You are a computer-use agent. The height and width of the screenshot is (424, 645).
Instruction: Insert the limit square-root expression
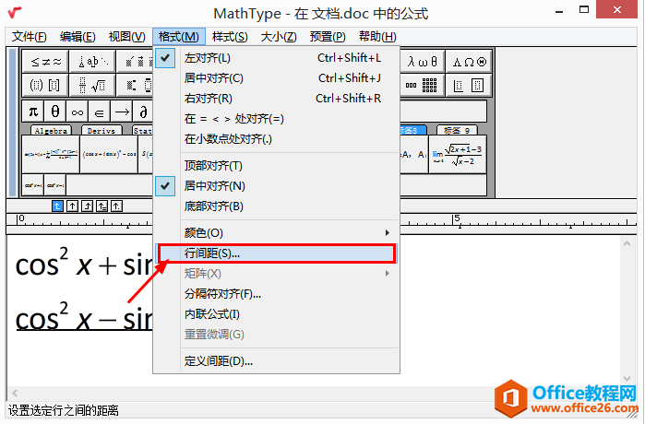pos(458,155)
